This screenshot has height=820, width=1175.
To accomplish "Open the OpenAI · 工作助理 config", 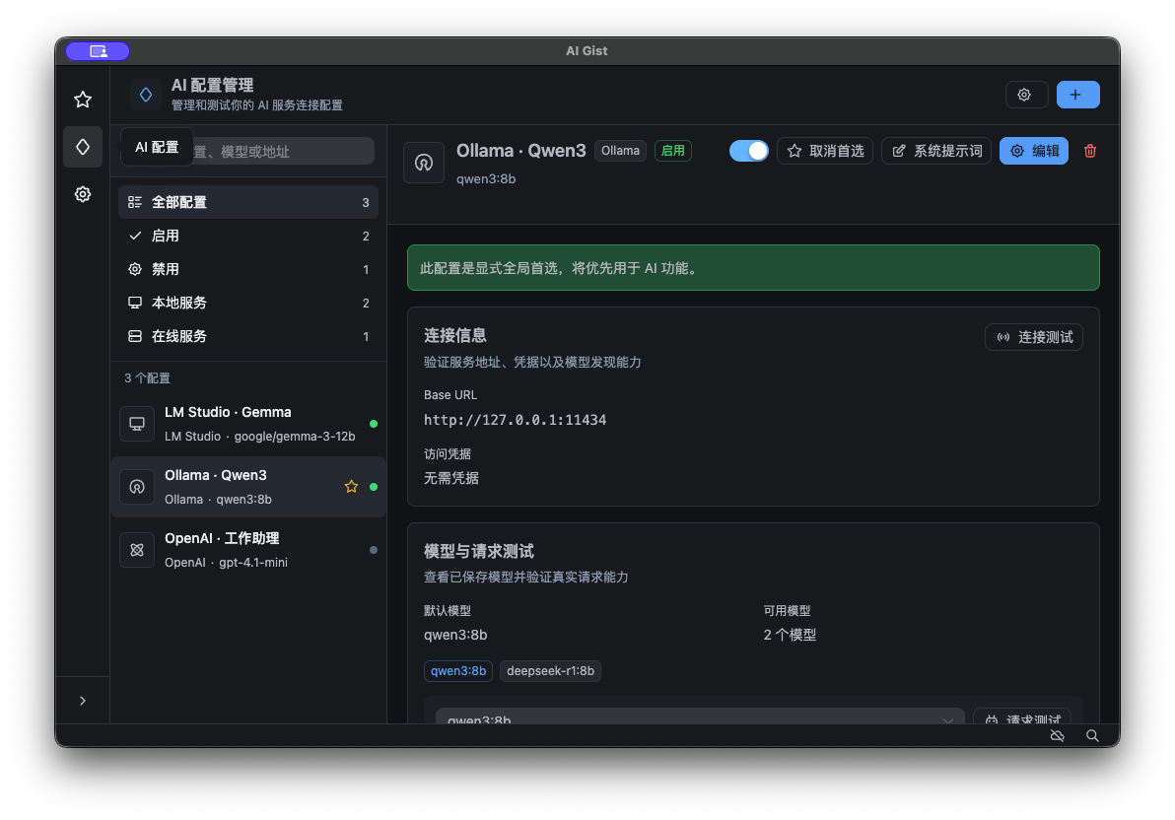I will (x=248, y=549).
